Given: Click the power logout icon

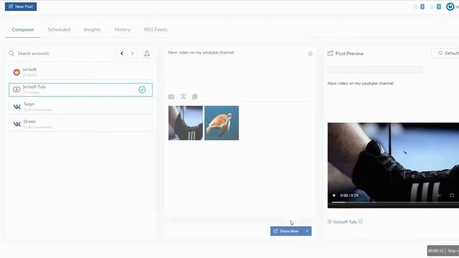Looking at the screenshot, I should pos(450,6).
